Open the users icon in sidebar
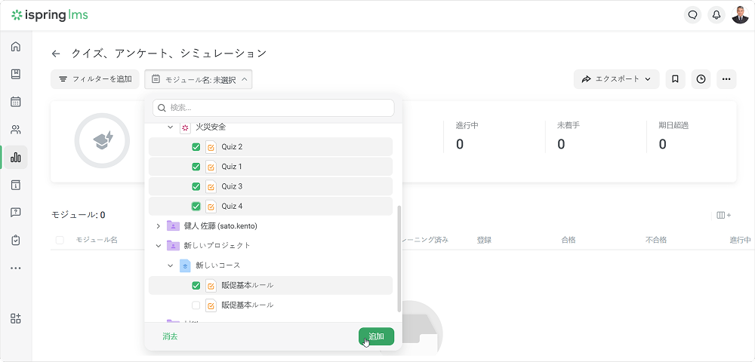The image size is (755, 362). tap(15, 130)
